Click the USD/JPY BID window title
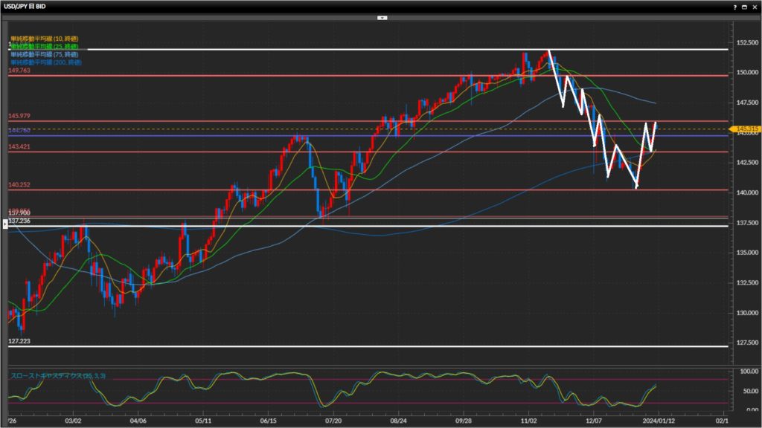The image size is (762, 428). (28, 7)
